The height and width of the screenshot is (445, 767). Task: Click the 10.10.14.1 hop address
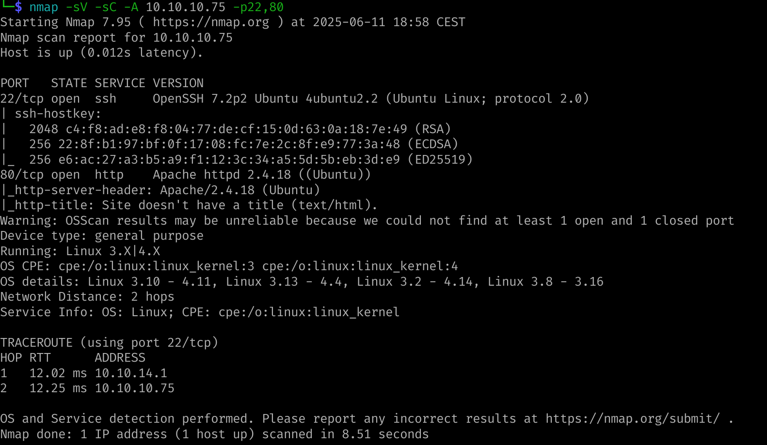click(x=131, y=373)
